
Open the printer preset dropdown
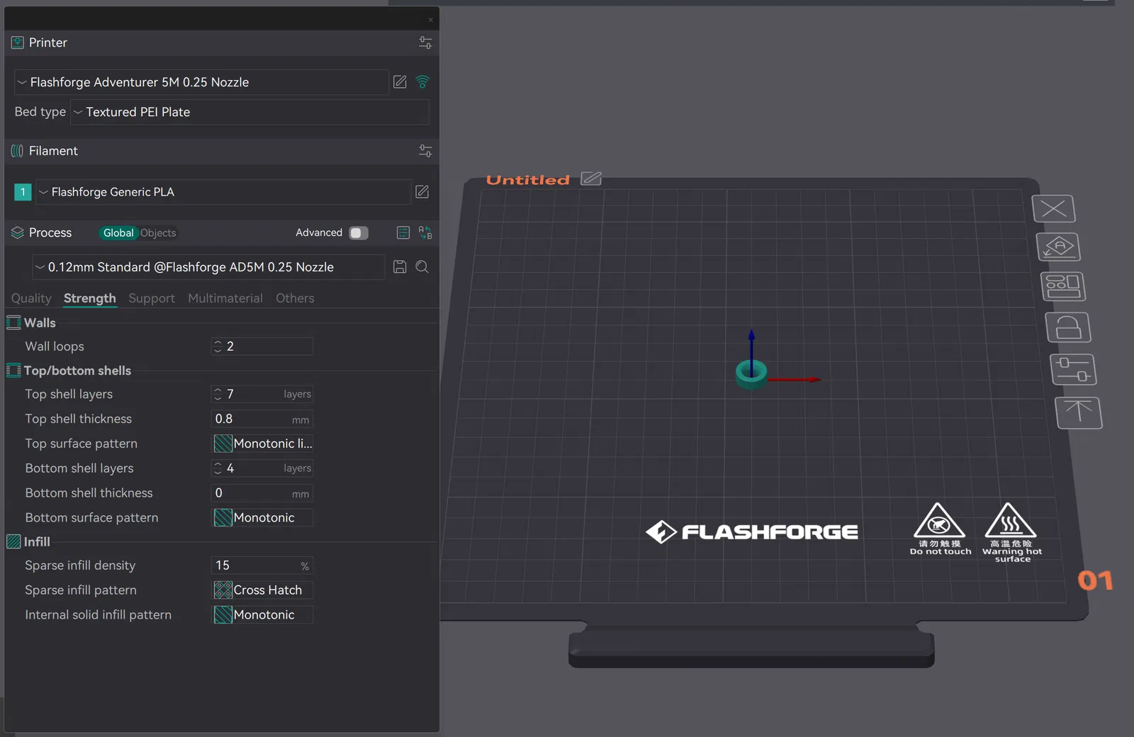[x=201, y=82]
